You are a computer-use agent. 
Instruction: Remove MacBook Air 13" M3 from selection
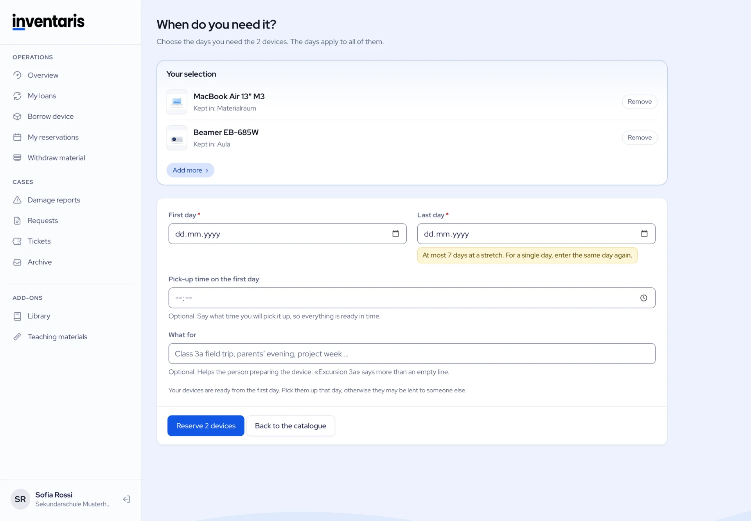tap(640, 102)
